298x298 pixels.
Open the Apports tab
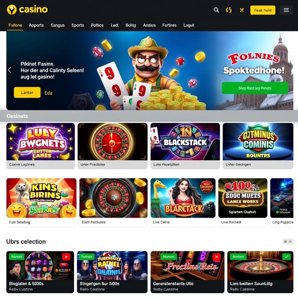(x=36, y=25)
